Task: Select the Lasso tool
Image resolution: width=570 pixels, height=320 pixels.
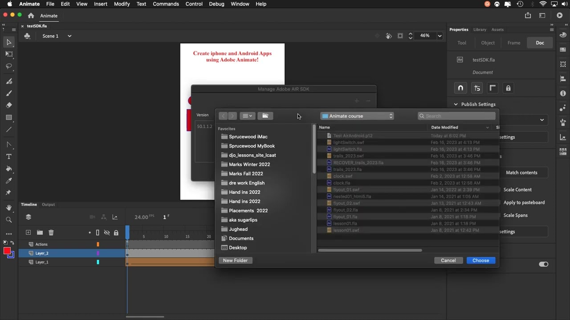Action: [x=9, y=66]
